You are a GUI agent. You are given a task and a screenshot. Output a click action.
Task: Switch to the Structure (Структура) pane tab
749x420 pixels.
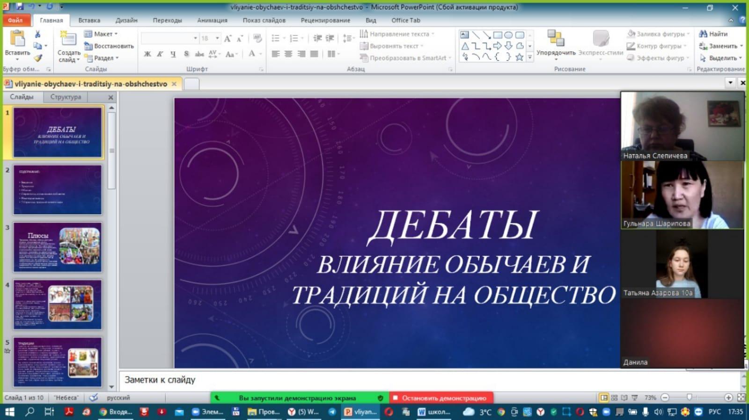[66, 97]
